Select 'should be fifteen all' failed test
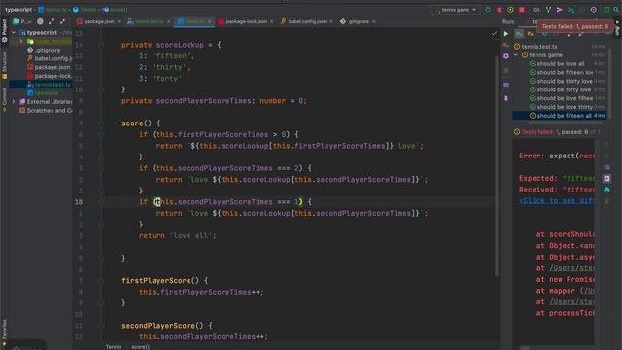 (560, 116)
